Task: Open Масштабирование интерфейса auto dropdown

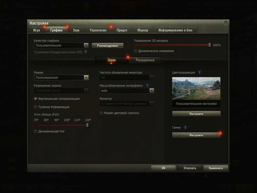Action: pos(127,90)
